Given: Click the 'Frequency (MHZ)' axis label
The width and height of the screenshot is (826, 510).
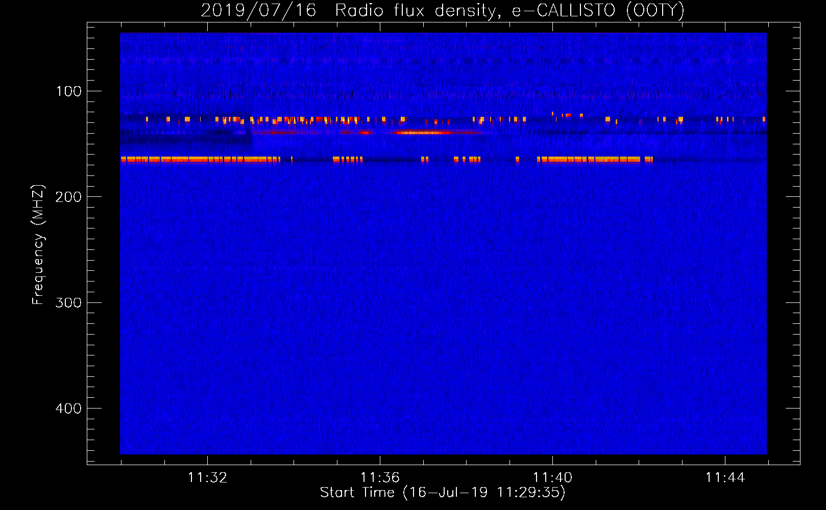Looking at the screenshot, I should (38, 245).
